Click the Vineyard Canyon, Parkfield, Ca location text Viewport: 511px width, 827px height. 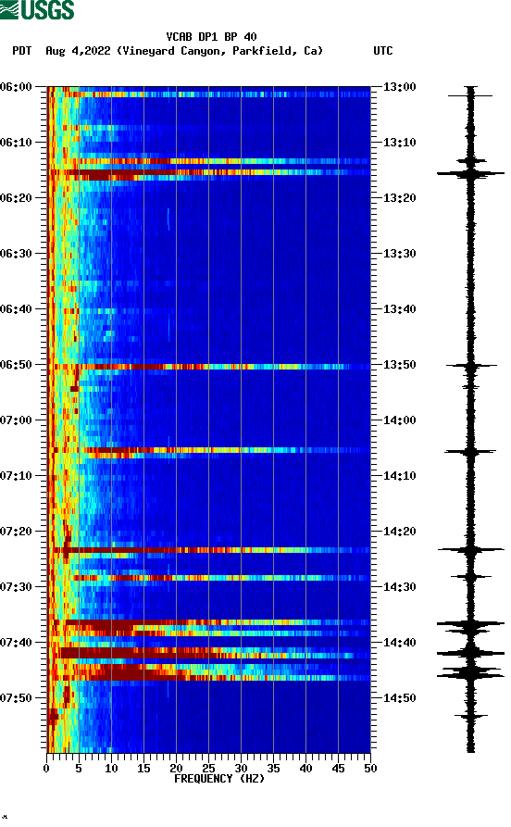click(x=220, y=51)
